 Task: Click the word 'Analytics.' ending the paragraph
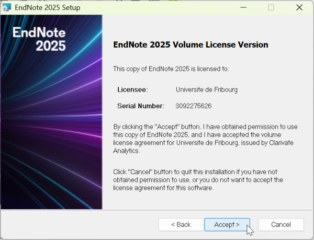127,151
